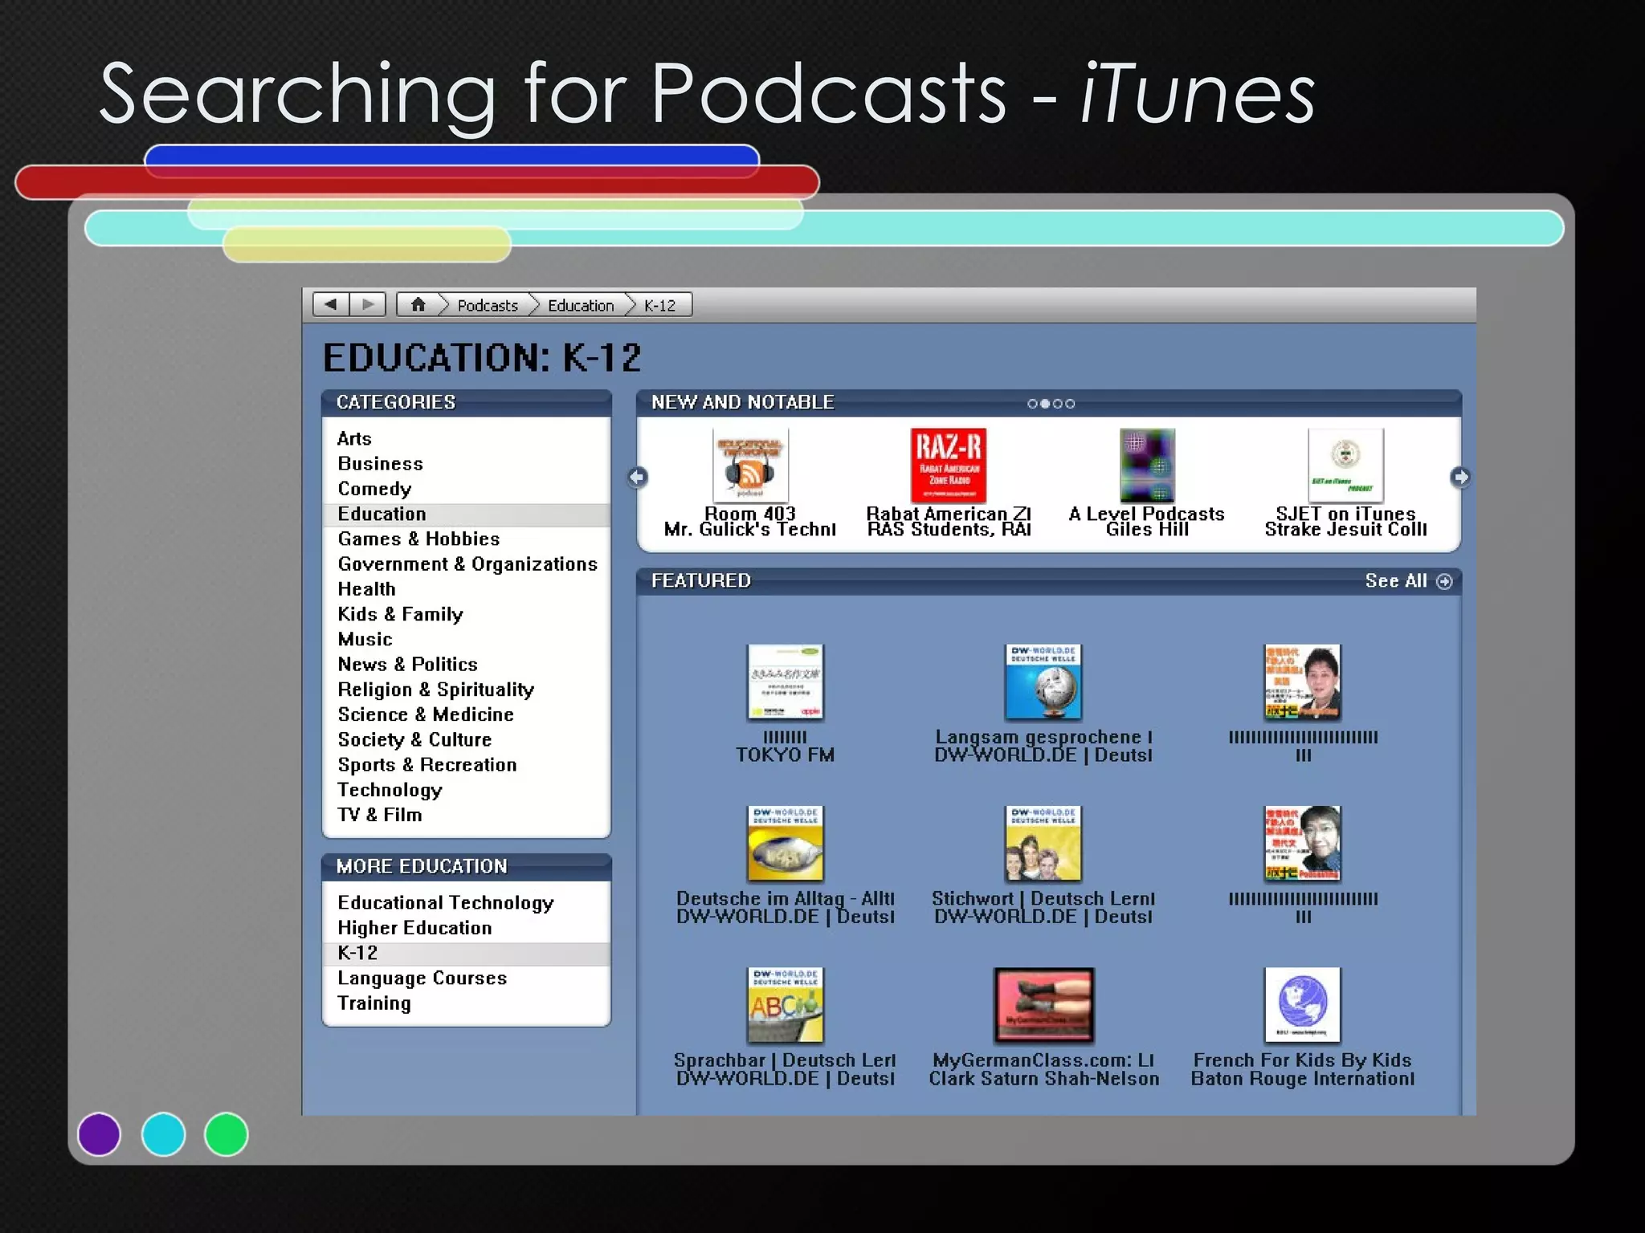Click the SJET on iTunes title
Screen dimensions: 1645x1233
click(1345, 514)
